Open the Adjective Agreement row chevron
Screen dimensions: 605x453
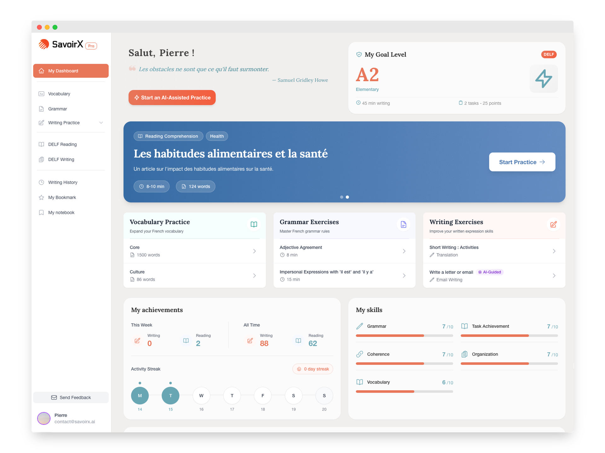[404, 251]
